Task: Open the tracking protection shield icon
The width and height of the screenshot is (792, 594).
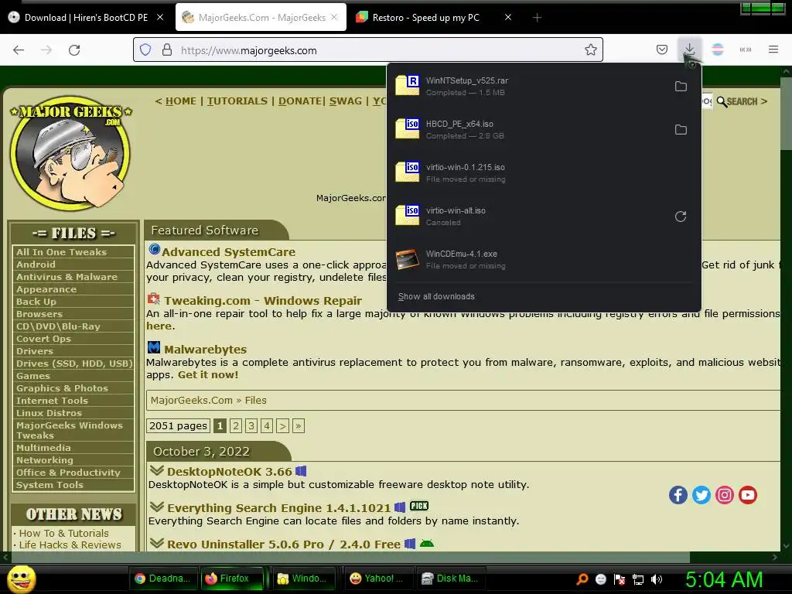Action: click(x=145, y=50)
